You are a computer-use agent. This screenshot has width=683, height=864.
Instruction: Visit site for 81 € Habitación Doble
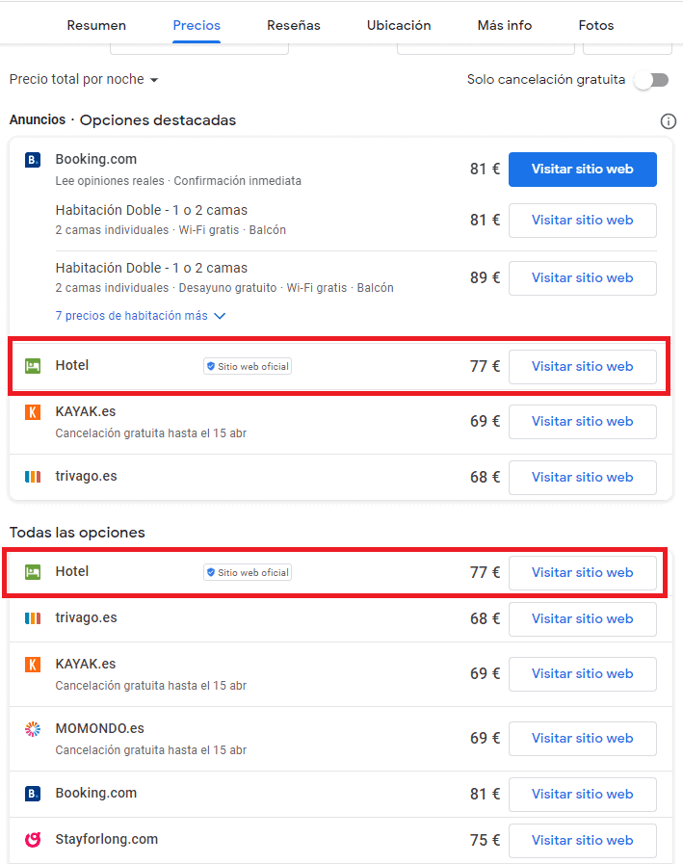(x=582, y=221)
